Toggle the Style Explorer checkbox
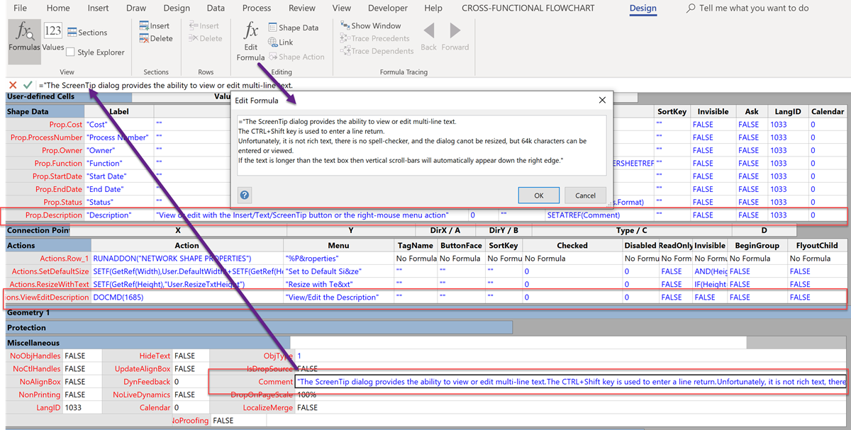 click(69, 52)
